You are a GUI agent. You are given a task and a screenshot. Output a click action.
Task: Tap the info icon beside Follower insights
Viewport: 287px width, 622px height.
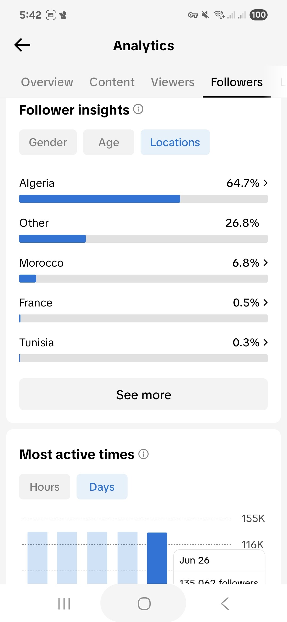click(x=138, y=109)
